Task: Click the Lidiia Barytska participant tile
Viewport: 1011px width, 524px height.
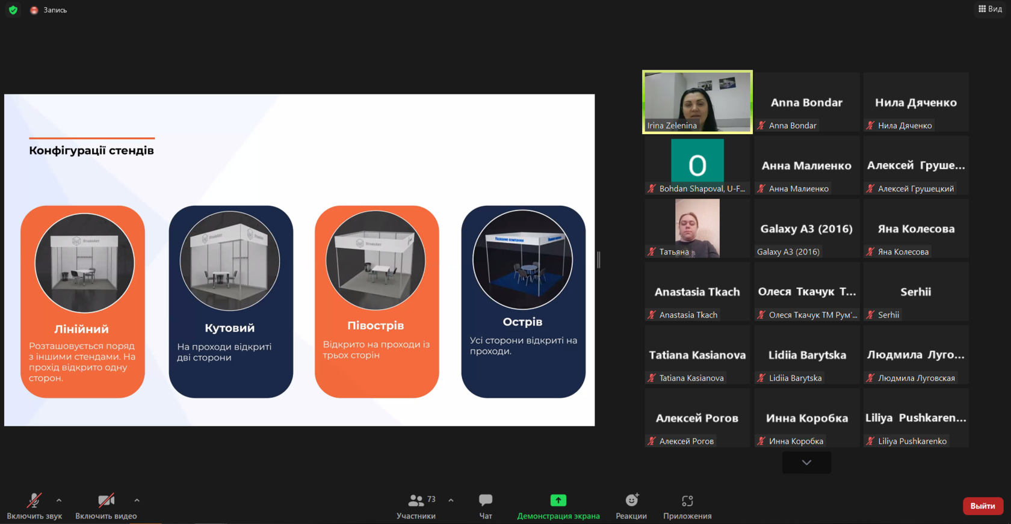Action: (x=807, y=355)
